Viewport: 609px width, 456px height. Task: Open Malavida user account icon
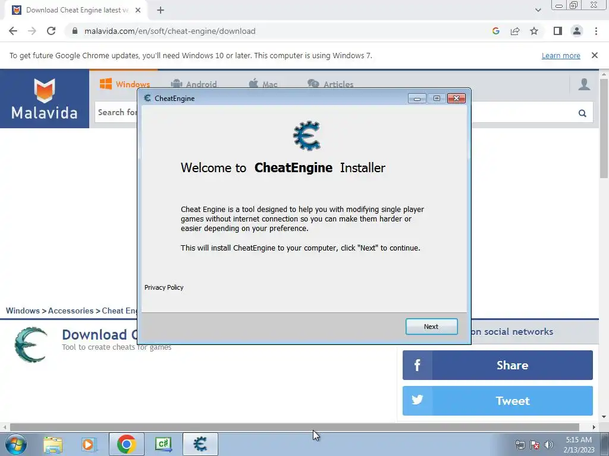(584, 84)
